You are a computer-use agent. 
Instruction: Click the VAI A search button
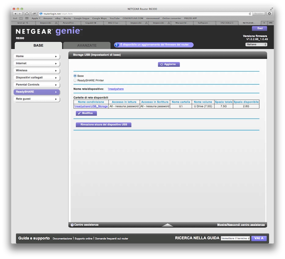(x=259, y=238)
